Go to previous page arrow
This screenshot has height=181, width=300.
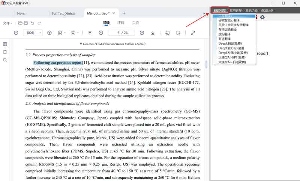[101, 33]
